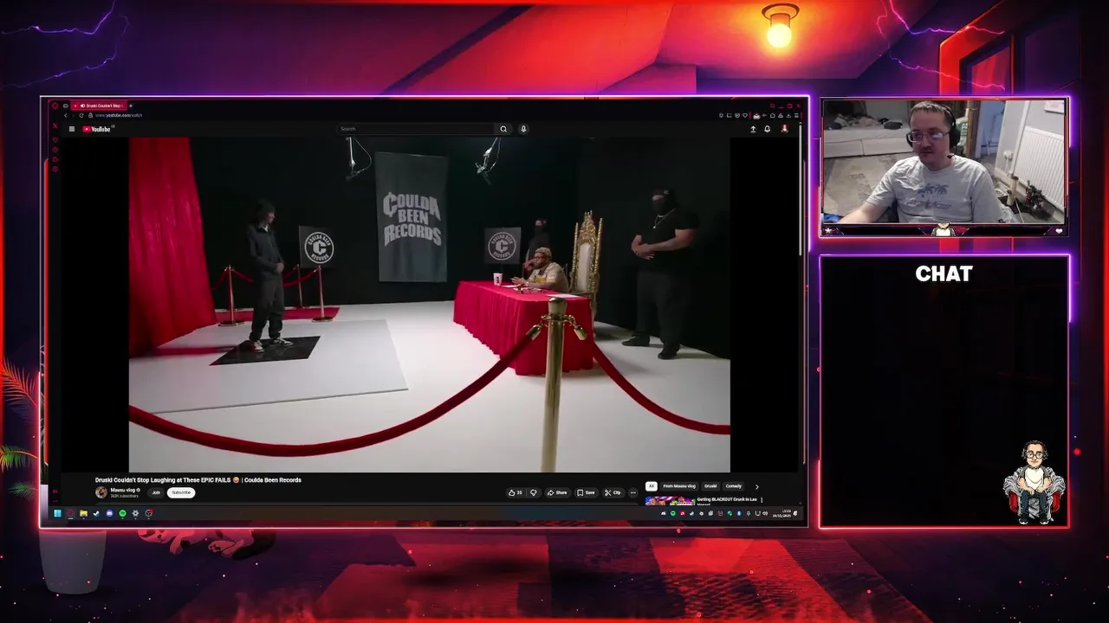Viewport: 1109px width, 623px height.
Task: Start voice search with microphone icon
Action: tap(523, 129)
